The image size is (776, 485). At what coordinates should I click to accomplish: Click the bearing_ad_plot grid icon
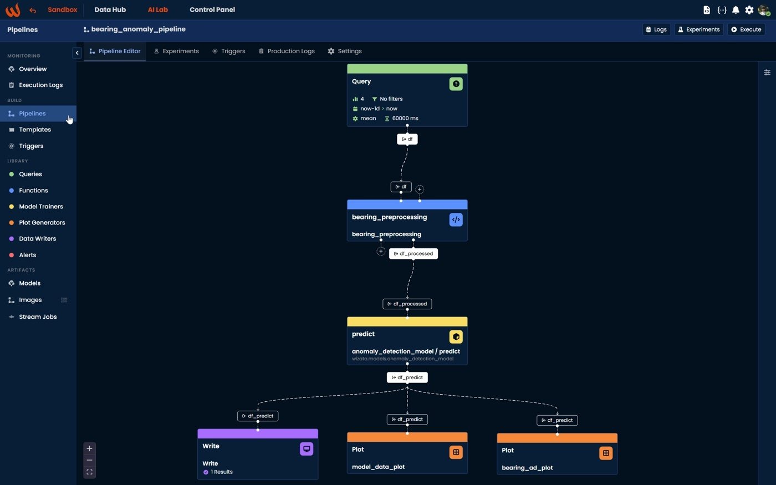tap(606, 453)
